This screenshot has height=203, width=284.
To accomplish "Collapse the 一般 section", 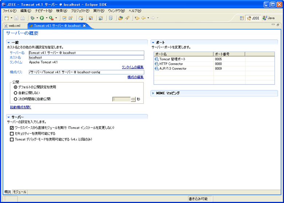I will (x=8, y=42).
